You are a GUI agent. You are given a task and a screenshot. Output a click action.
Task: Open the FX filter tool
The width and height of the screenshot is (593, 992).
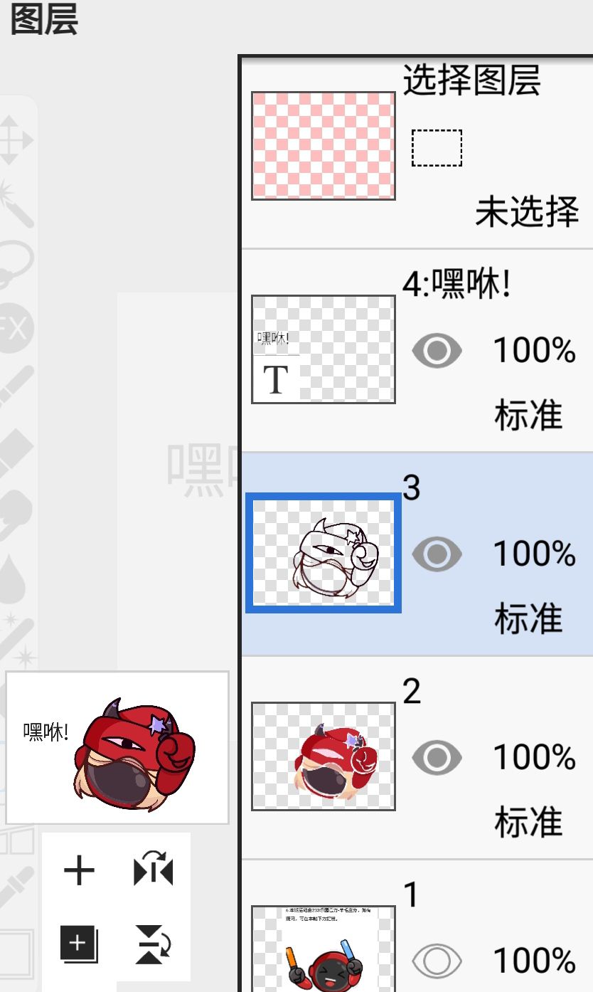pos(16,329)
